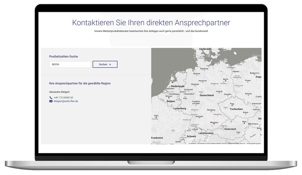The height and width of the screenshot is (175, 302).
Task: Click Amsterdam on the map
Action: (172, 81)
